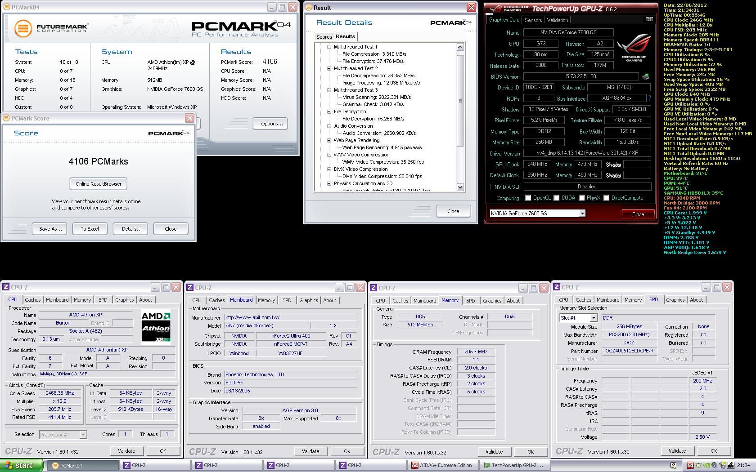Open Scores tab in Result window
The height and width of the screenshot is (472, 756).
pos(324,37)
